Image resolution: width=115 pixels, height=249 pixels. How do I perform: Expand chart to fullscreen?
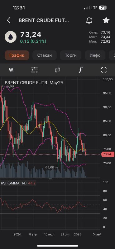[x=104, y=70]
